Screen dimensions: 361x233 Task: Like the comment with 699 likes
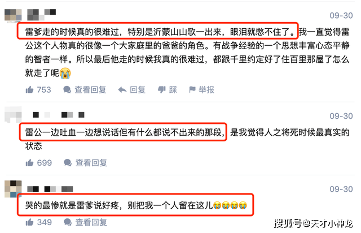[29, 163]
